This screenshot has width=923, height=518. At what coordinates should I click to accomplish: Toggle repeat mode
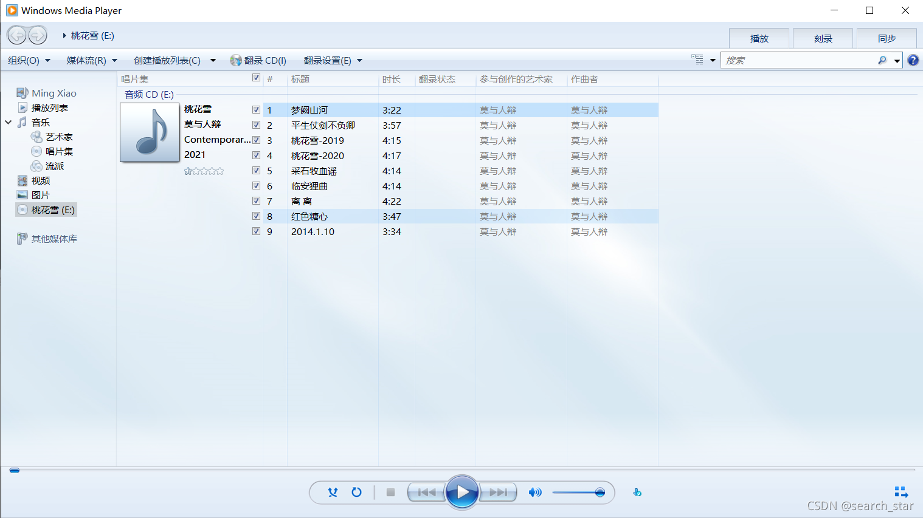tap(357, 492)
